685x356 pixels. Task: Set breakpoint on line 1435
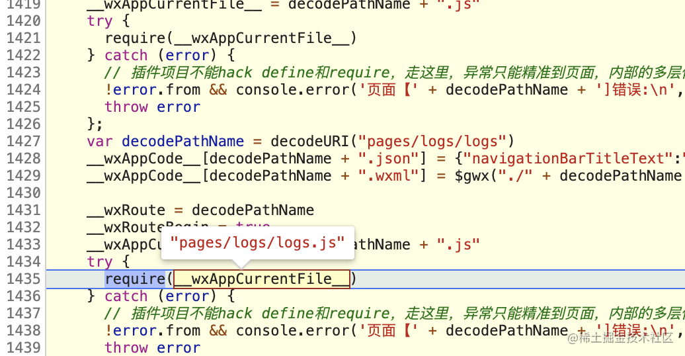(x=23, y=279)
